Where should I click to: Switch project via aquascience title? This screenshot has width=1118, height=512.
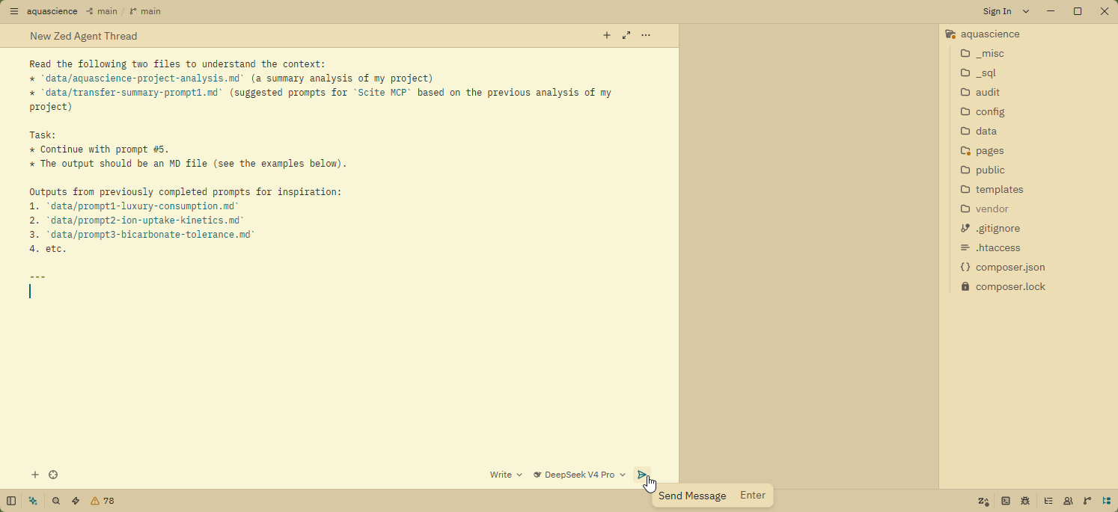52,11
